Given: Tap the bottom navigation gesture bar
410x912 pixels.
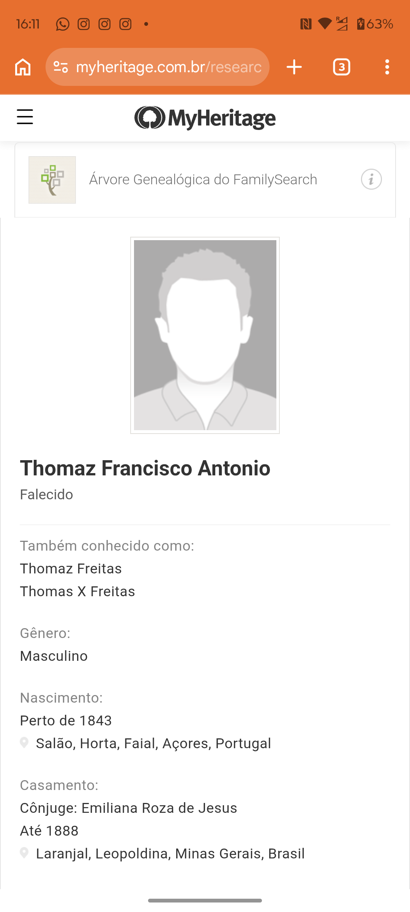Looking at the screenshot, I should click(x=205, y=900).
